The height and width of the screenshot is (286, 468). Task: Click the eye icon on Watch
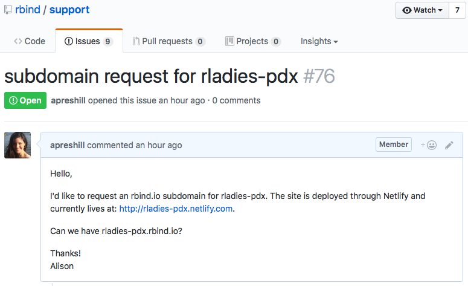pyautogui.click(x=407, y=10)
